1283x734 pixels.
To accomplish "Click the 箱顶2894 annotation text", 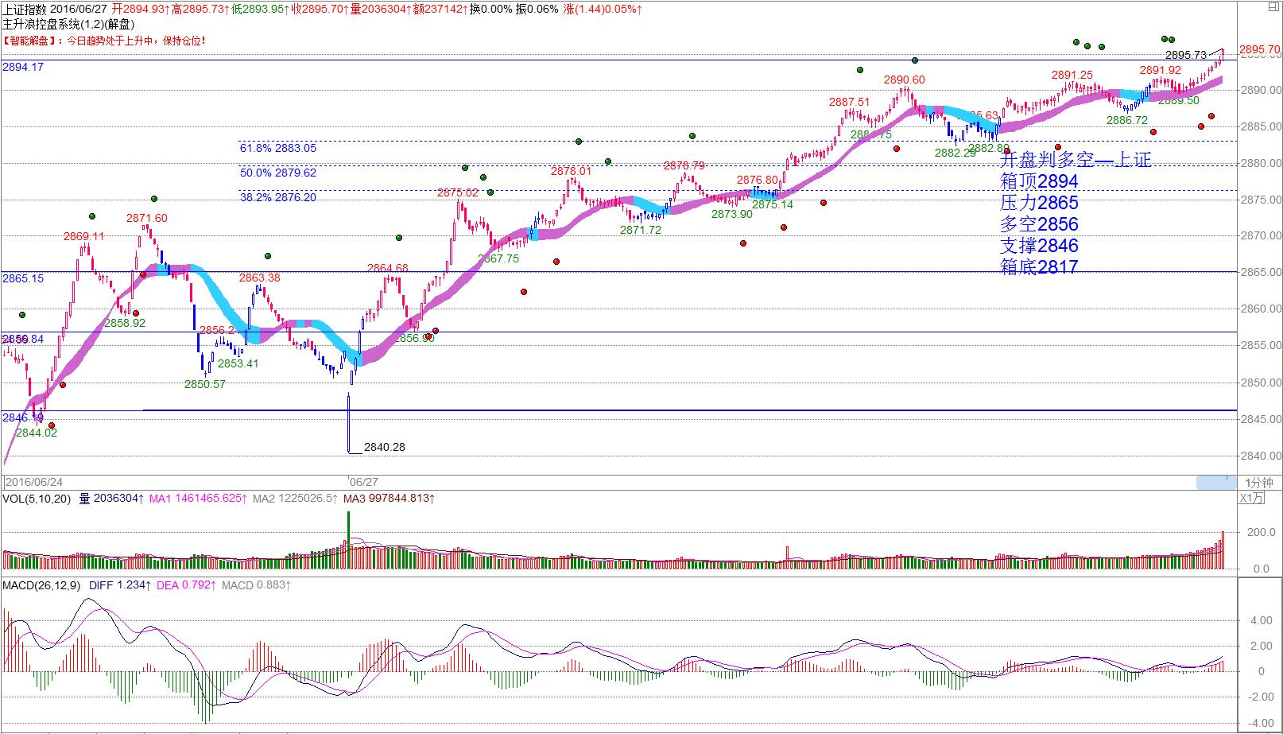I will tap(1039, 181).
